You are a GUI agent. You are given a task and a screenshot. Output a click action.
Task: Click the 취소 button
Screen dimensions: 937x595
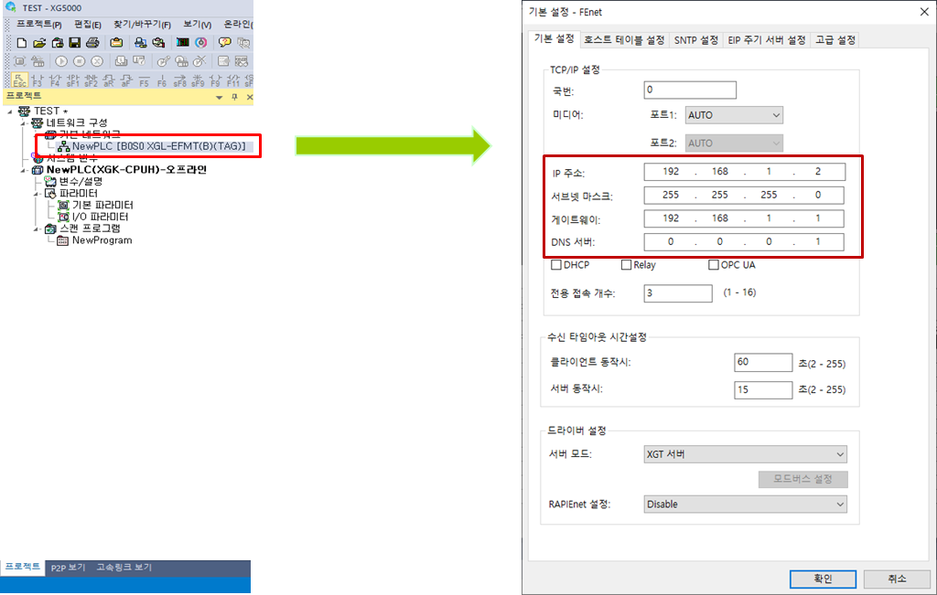pos(897,579)
